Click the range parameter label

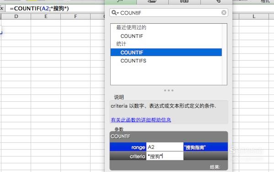(x=138, y=147)
